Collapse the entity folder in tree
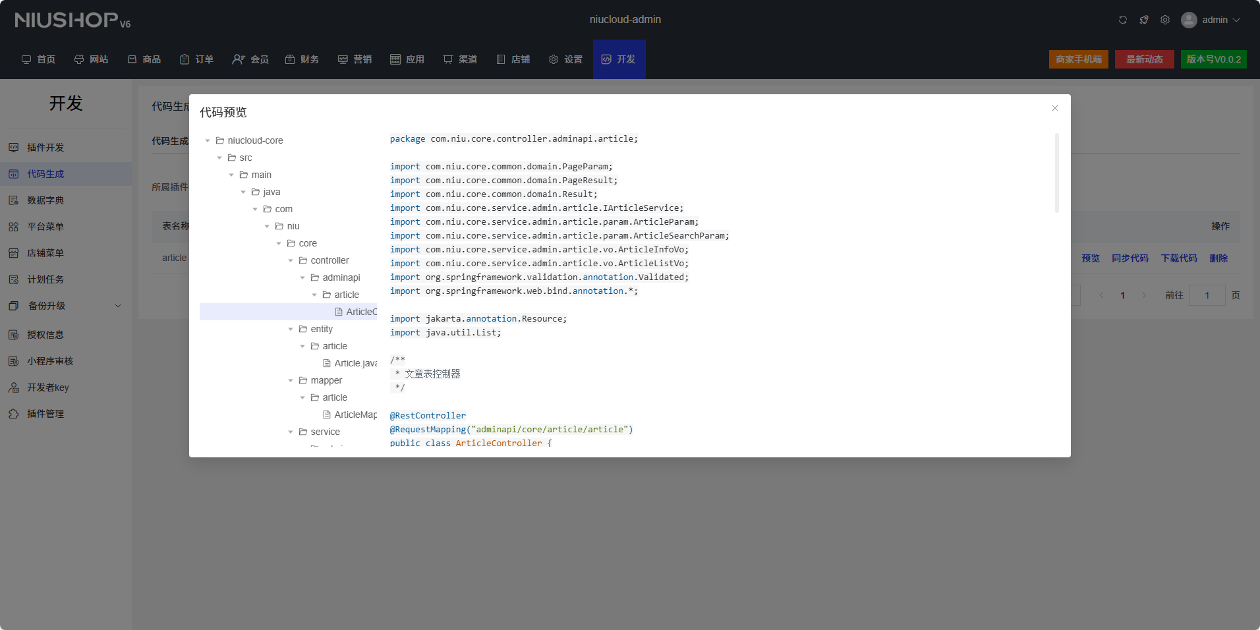This screenshot has height=630, width=1260. click(291, 329)
